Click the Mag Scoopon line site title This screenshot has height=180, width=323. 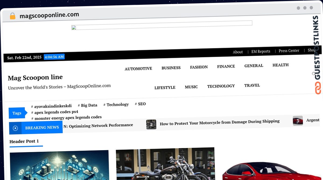click(x=35, y=78)
